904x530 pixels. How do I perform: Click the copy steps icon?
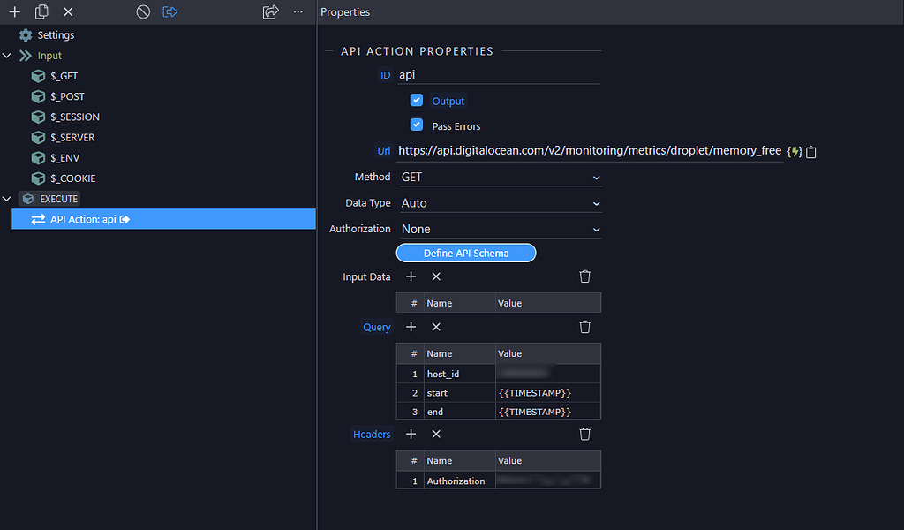click(x=41, y=11)
